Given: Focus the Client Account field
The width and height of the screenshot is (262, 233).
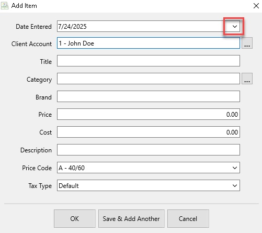Looking at the screenshot, I should pos(149,43).
